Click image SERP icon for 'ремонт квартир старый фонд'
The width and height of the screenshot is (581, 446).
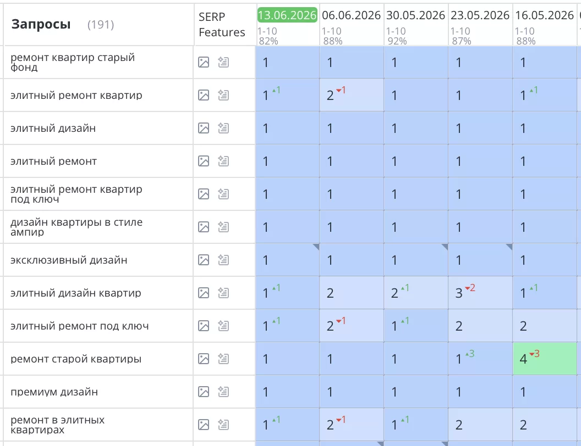click(x=204, y=62)
